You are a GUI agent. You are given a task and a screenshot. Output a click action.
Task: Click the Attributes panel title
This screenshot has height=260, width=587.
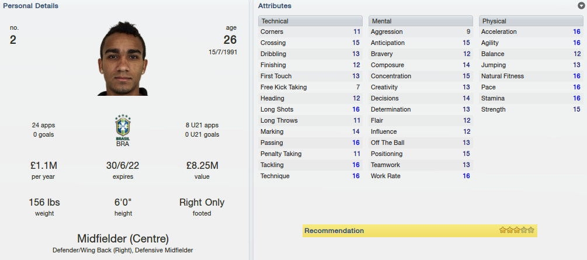point(275,6)
